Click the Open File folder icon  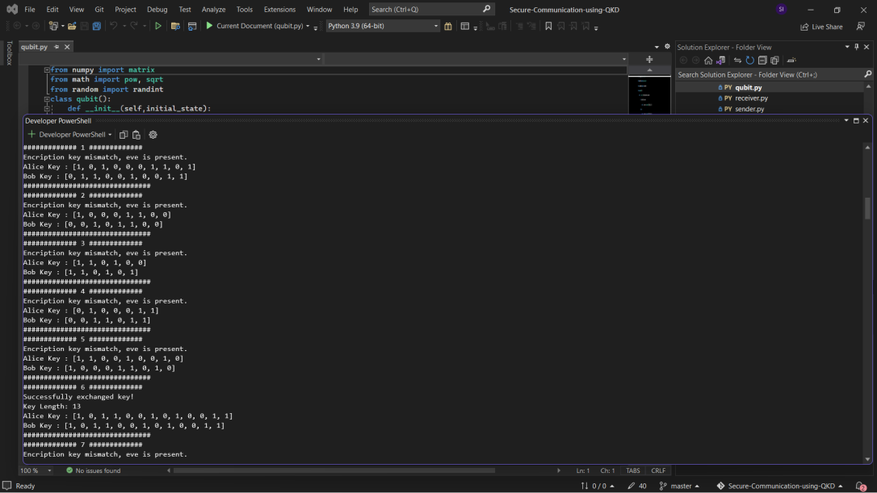point(72,26)
